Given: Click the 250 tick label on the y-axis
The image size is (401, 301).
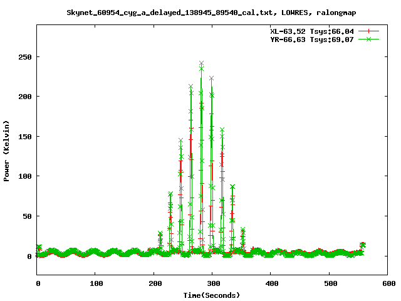Looking at the screenshot, I should point(25,56).
